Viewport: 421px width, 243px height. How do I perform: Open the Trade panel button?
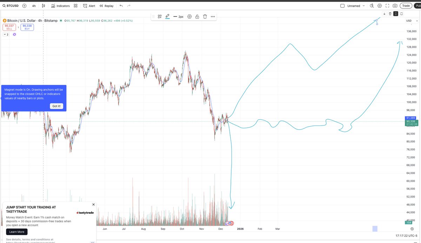tap(406, 6)
